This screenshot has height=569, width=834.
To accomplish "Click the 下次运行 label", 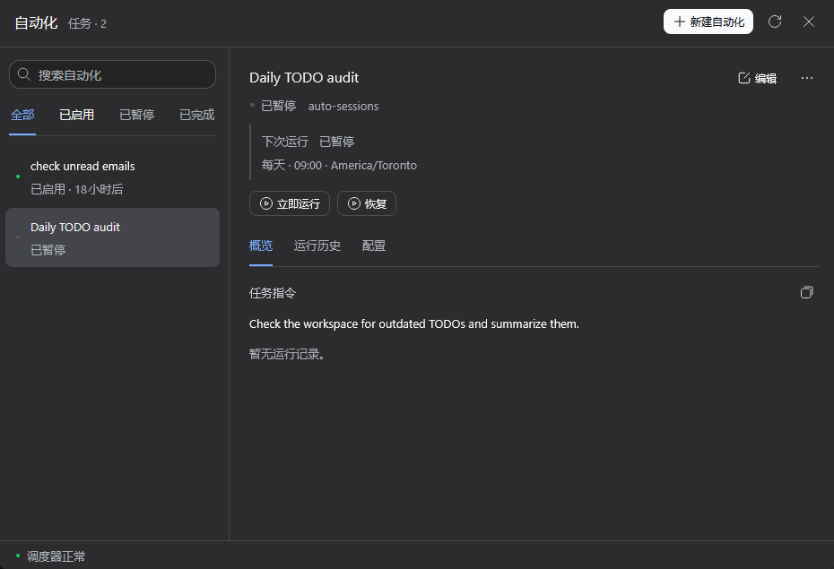I will (x=284, y=142).
